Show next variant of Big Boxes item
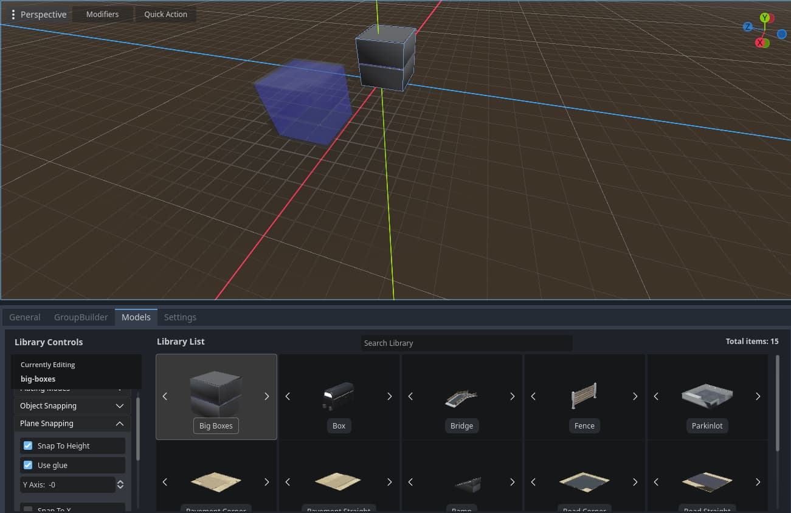791x513 pixels. [266, 396]
